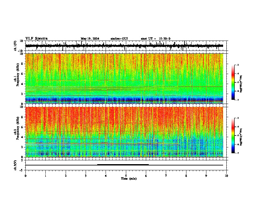Click the ch.2 spectrogram color scale bar
Image resolution: width=255 pixels, height=197 pixels.
coord(233,136)
